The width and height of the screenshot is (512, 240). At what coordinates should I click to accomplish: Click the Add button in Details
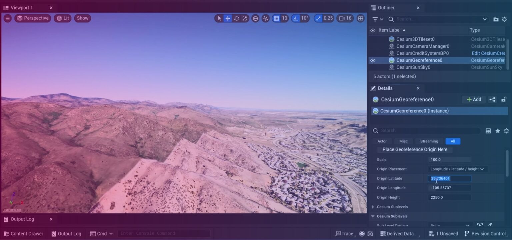tap(473, 99)
